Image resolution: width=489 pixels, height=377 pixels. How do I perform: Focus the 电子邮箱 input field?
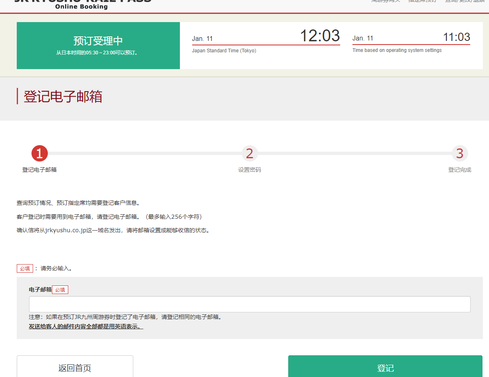tap(249, 304)
